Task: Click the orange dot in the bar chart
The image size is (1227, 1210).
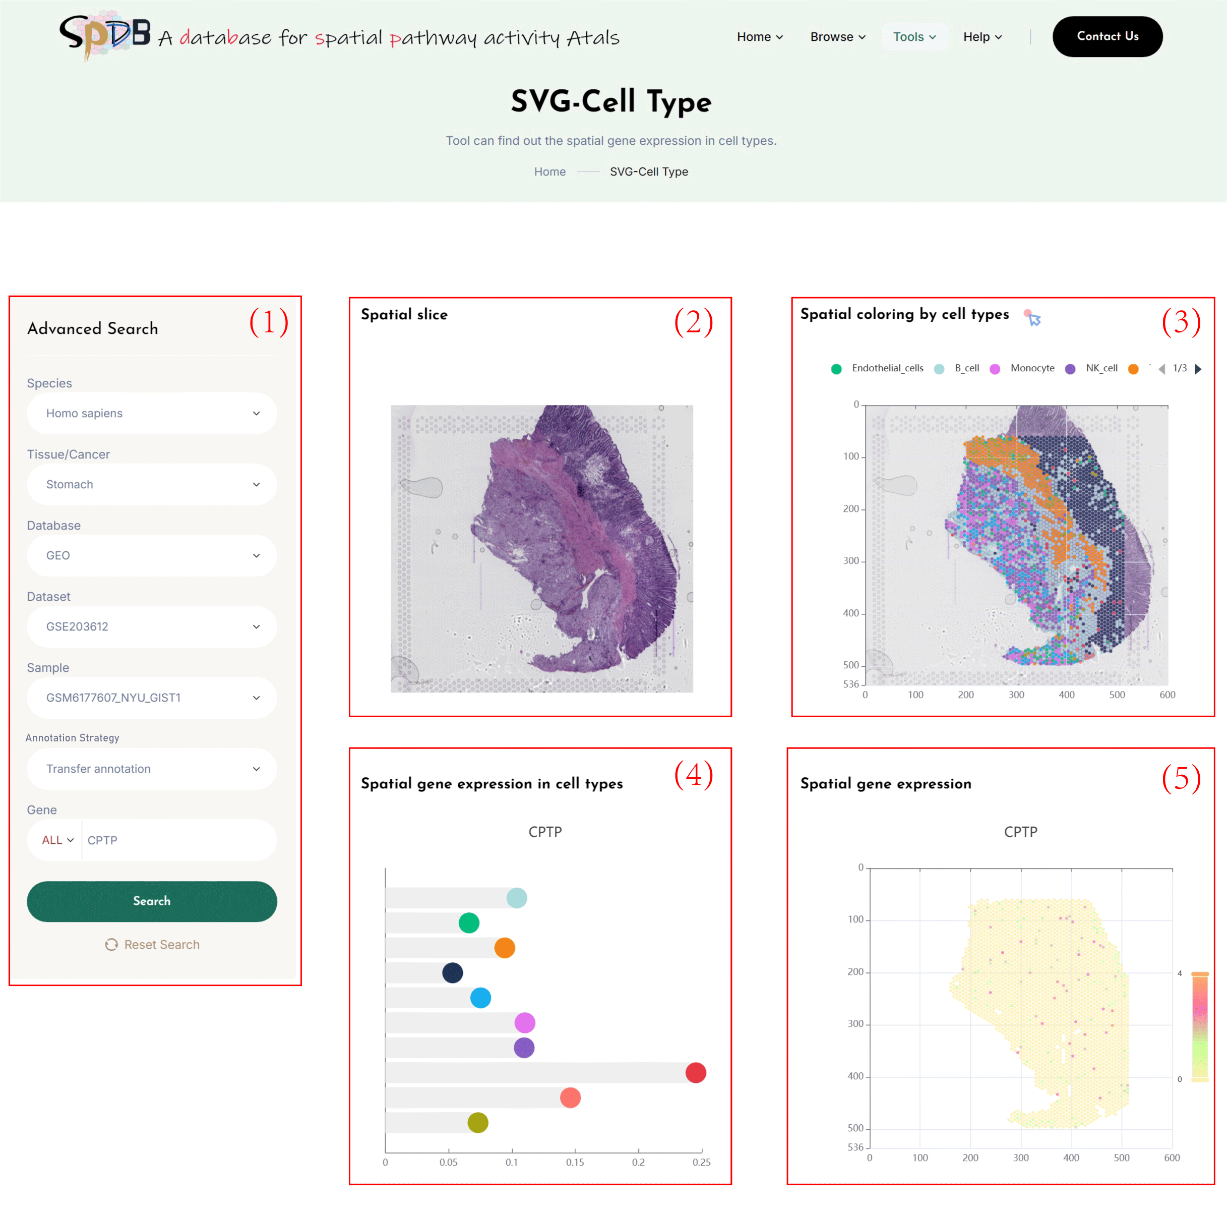Action: (504, 948)
